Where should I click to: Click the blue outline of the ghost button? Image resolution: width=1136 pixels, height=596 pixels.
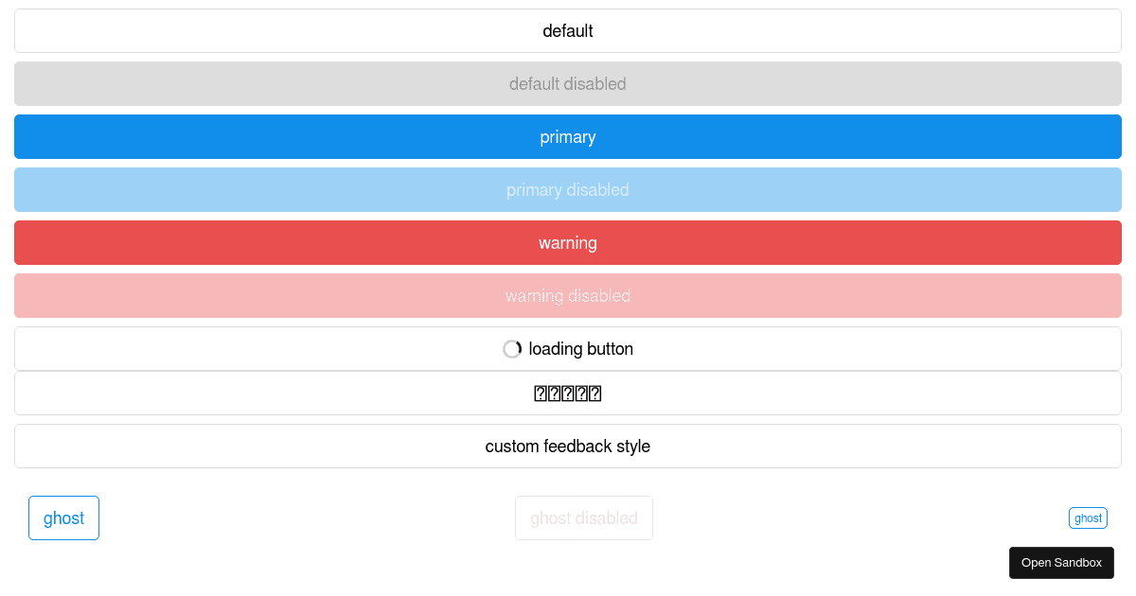tap(29, 517)
